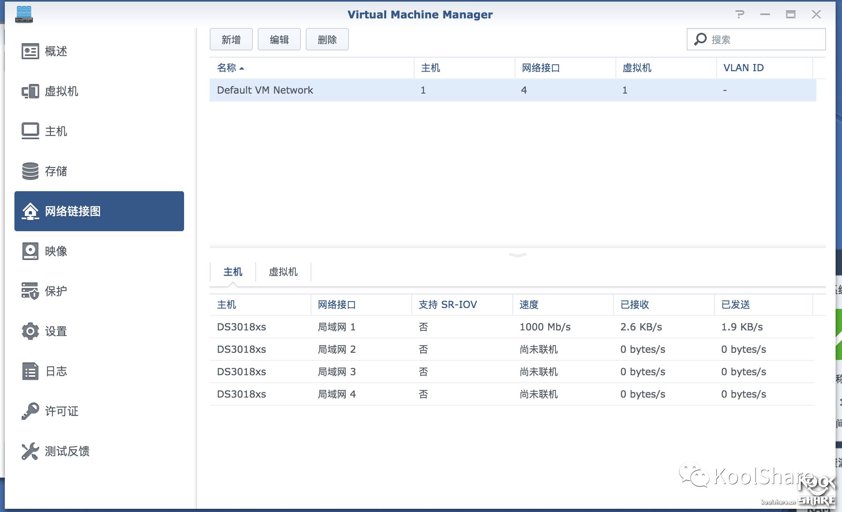Select the 虚拟机 virtual machine sidebar icon
Image resolution: width=842 pixels, height=512 pixels.
click(x=30, y=91)
